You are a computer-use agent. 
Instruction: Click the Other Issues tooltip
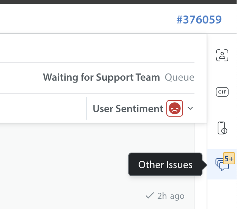[165, 164]
